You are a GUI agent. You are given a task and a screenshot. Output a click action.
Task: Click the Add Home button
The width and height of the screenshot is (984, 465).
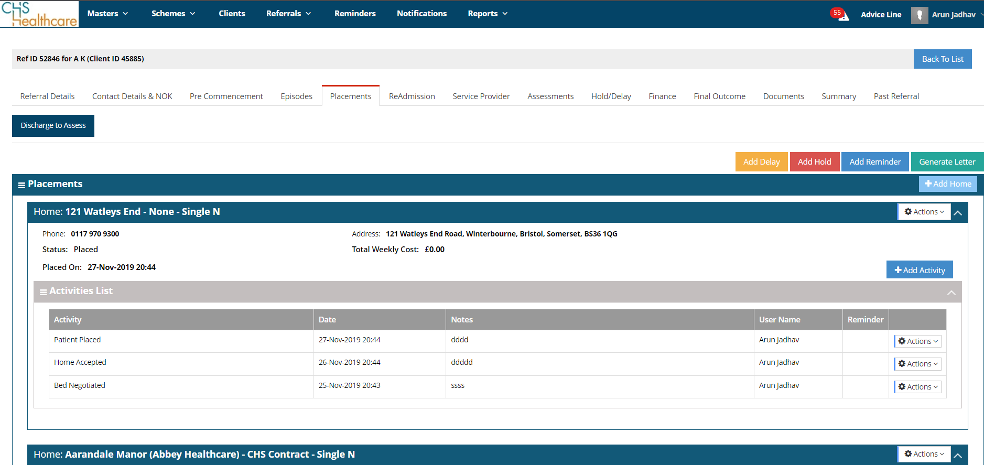point(948,184)
